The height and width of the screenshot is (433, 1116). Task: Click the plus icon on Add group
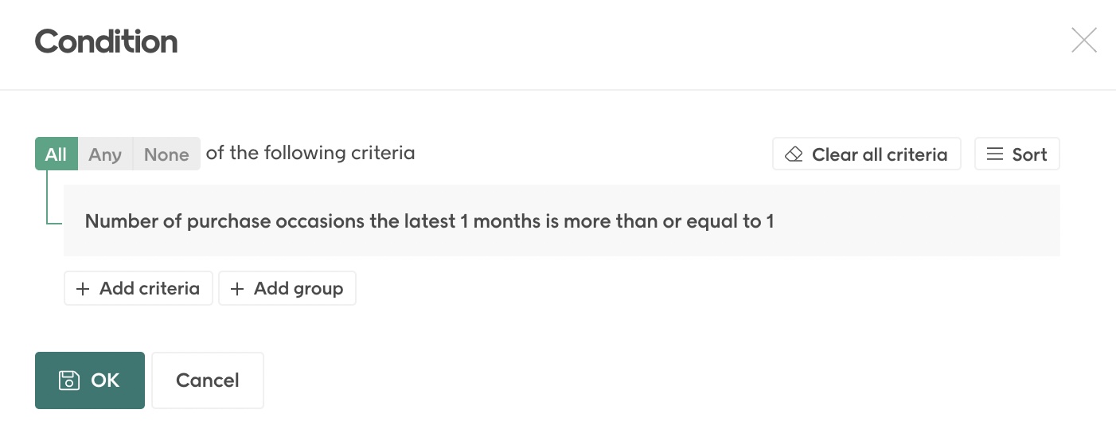pyautogui.click(x=236, y=289)
